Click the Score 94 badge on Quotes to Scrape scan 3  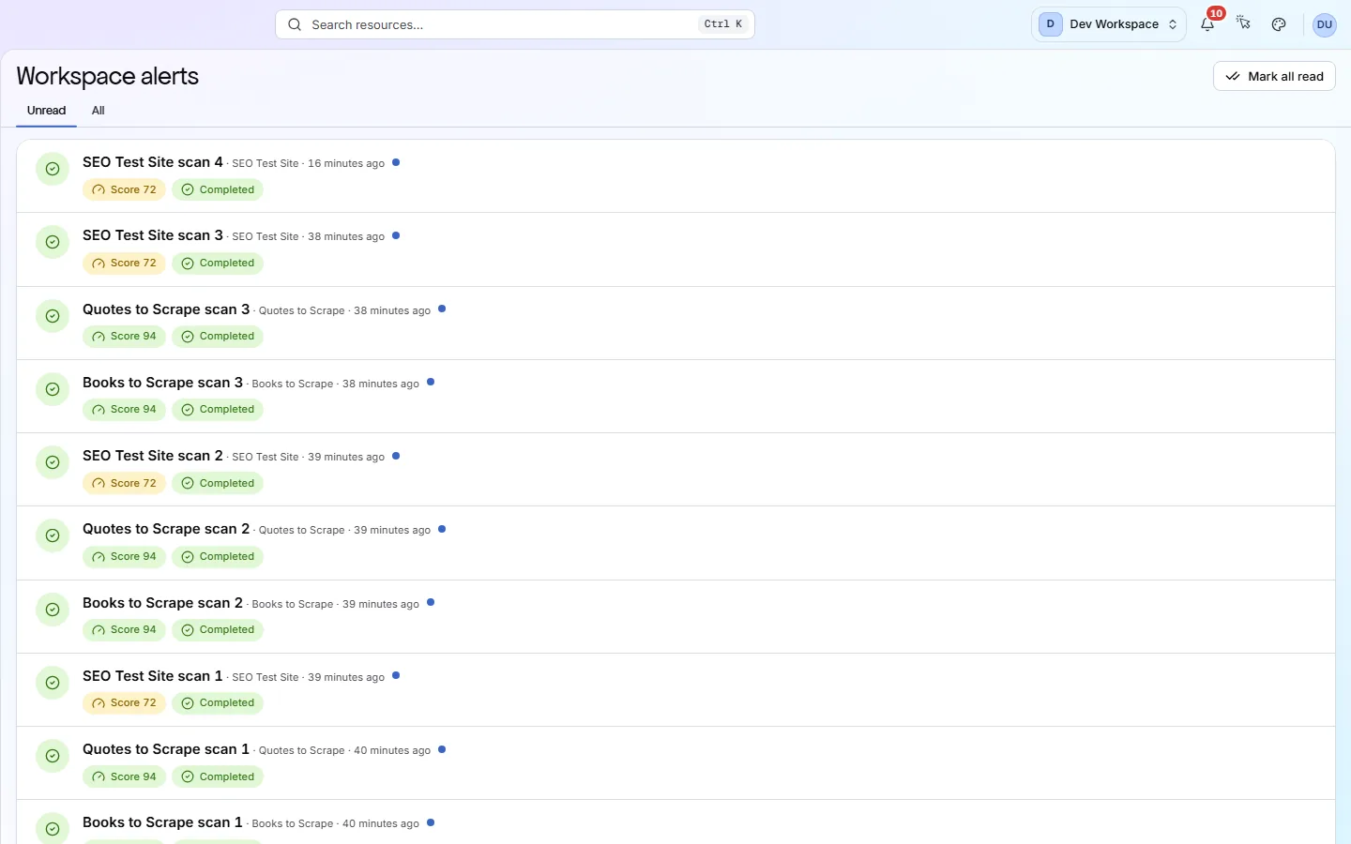click(x=124, y=337)
